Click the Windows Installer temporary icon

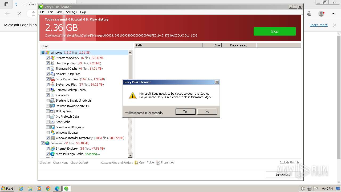(x=52, y=138)
